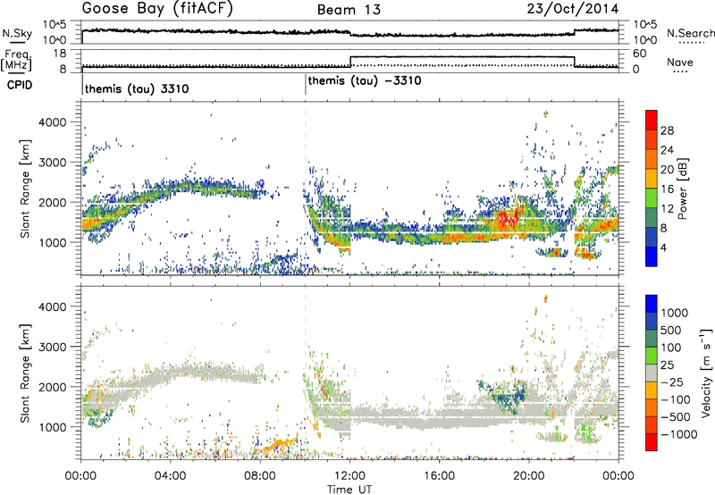The width and height of the screenshot is (715, 495).
Task: Click the '60' tick on the Nave axis
Action: (640, 54)
